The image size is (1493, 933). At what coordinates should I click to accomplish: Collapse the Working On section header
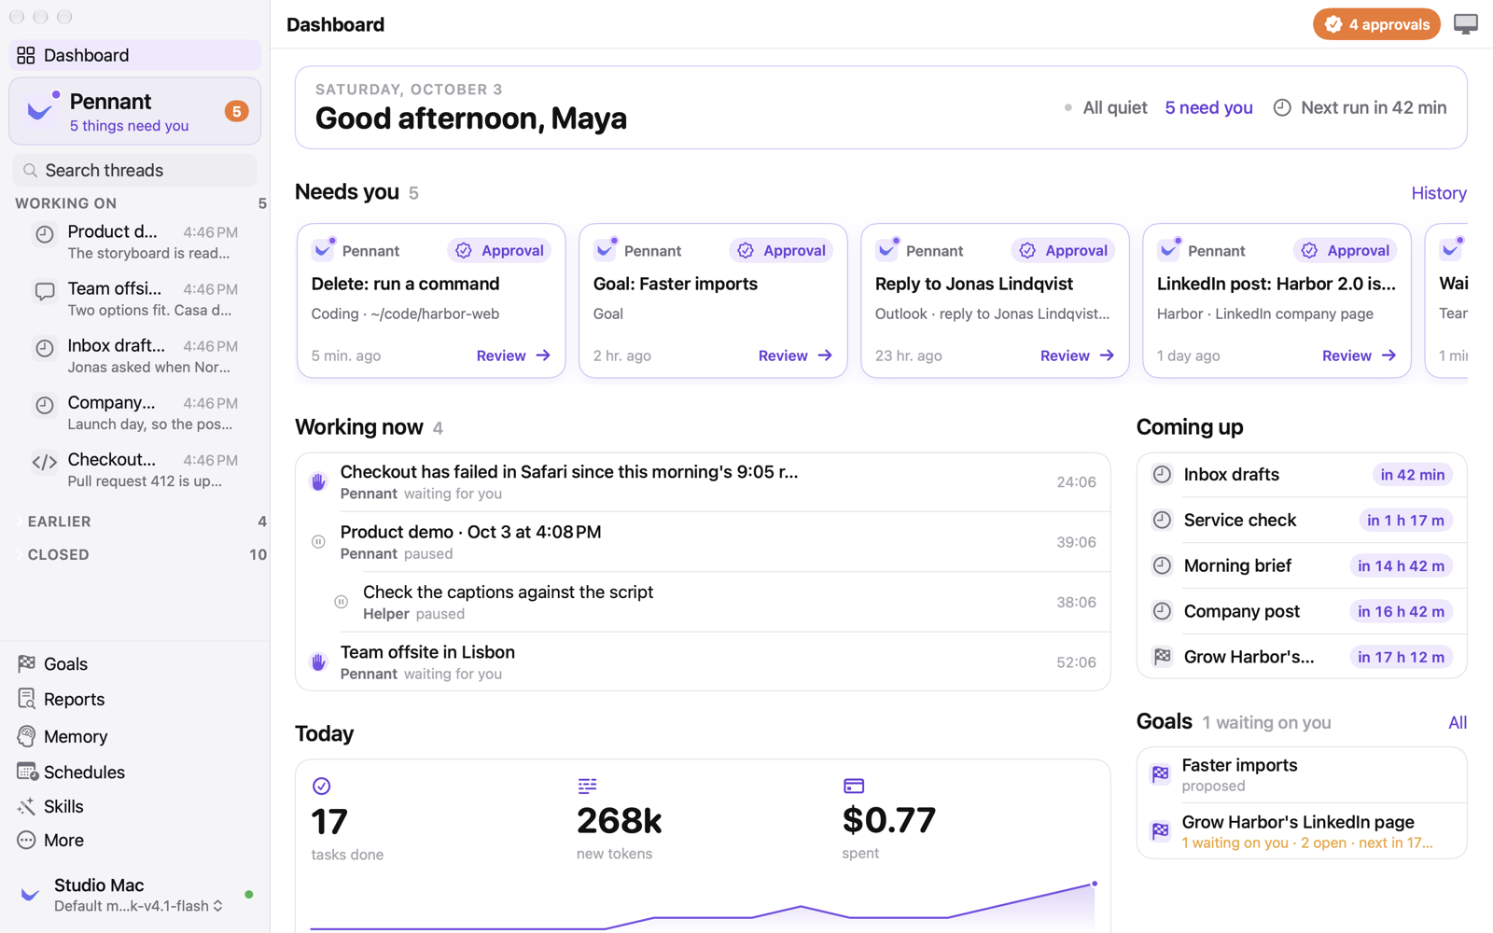[x=140, y=203]
